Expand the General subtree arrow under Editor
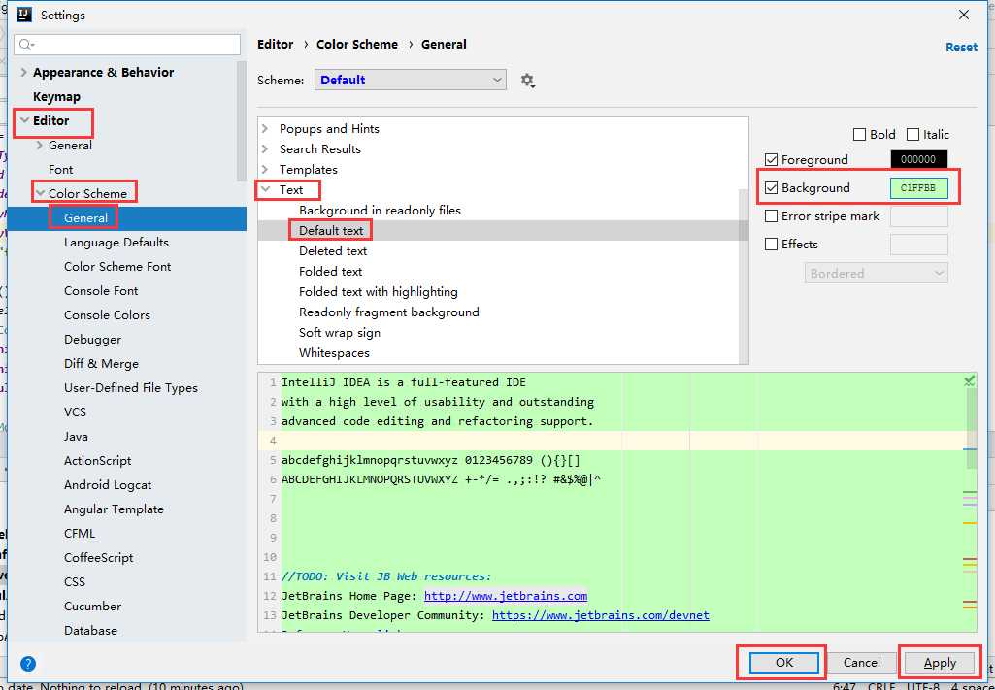Image resolution: width=995 pixels, height=690 pixels. (40, 146)
